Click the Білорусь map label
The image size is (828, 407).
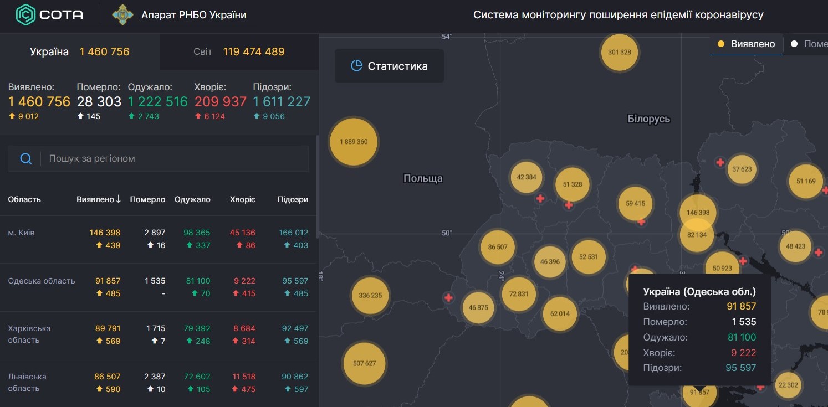pyautogui.click(x=649, y=119)
